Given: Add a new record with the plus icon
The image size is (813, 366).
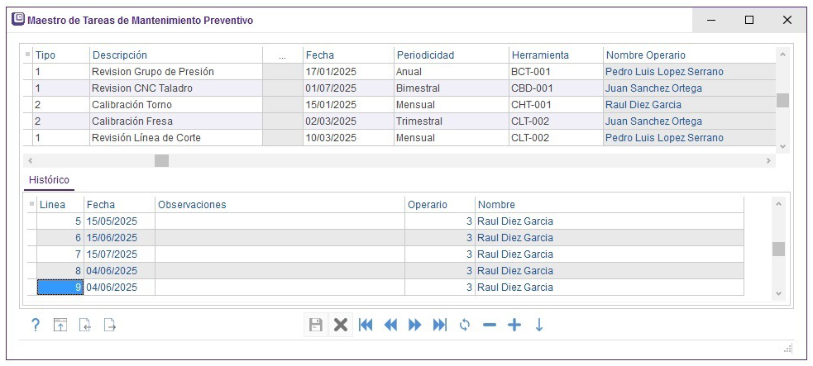Looking at the screenshot, I should [514, 326].
